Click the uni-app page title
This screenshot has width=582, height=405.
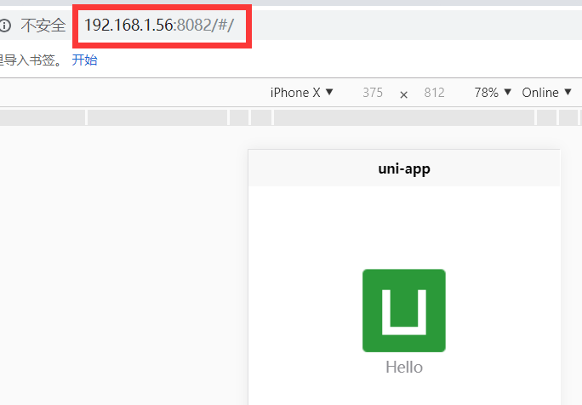point(404,168)
